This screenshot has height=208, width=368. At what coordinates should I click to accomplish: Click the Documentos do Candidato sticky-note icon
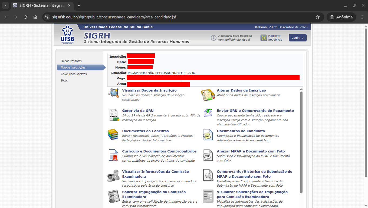tap(208, 135)
